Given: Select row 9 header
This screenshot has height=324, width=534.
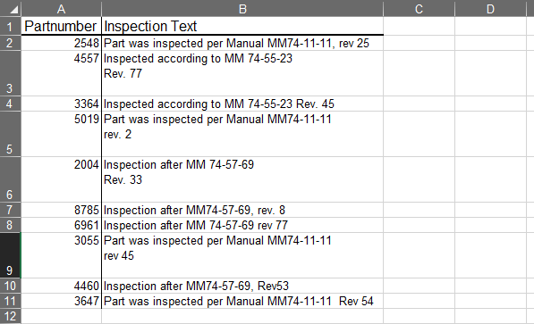Looking at the screenshot, I should click(x=11, y=255).
